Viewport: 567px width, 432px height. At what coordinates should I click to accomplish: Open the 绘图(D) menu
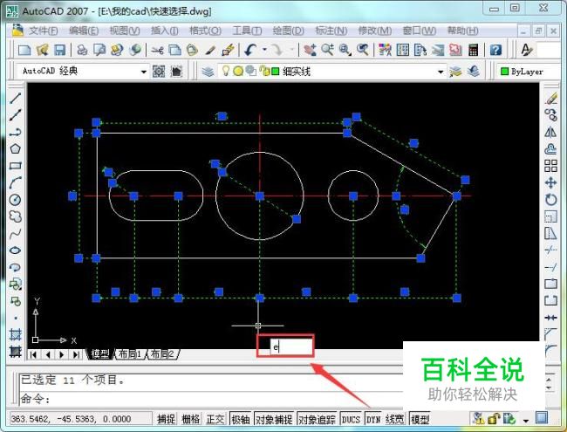(288, 31)
